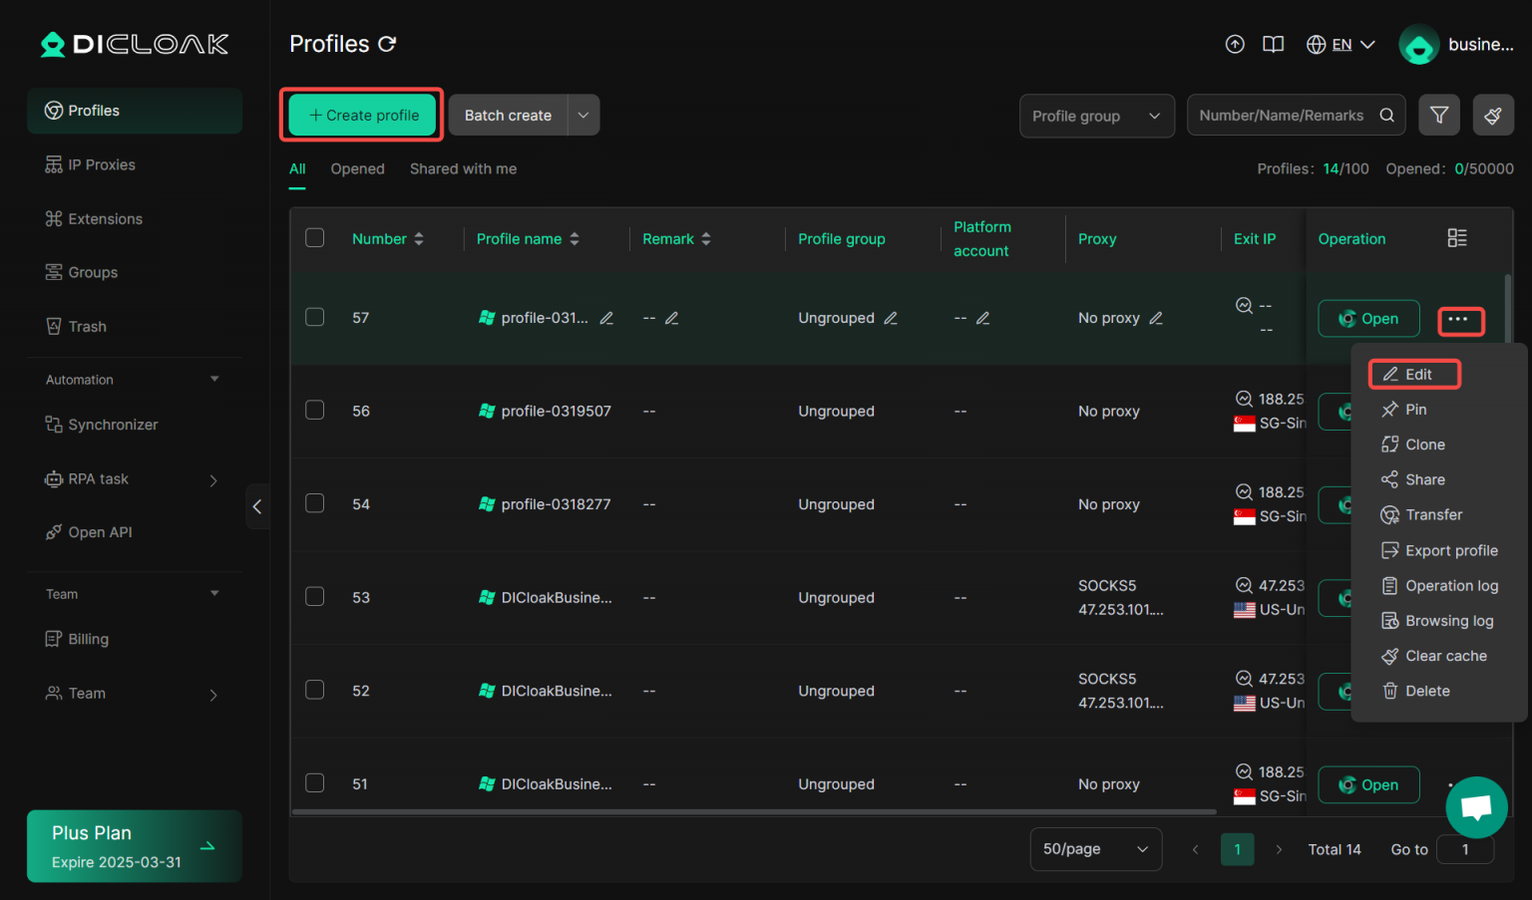Open the live chat support bubble

point(1476,807)
